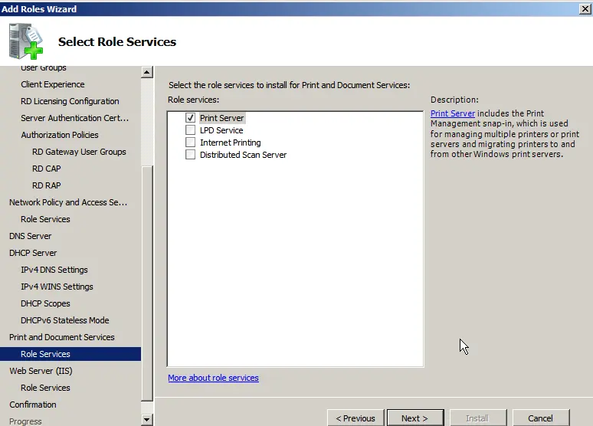Select RD Licensing Configuration step

(x=70, y=101)
